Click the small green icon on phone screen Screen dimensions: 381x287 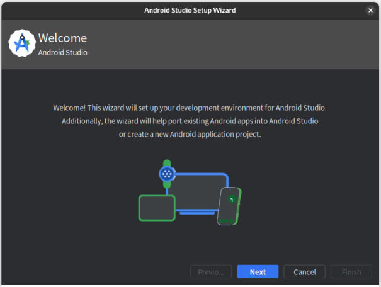pyautogui.click(x=232, y=200)
